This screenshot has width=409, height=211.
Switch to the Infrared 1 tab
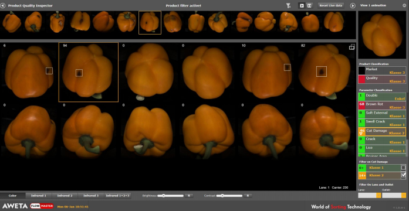pos(39,196)
